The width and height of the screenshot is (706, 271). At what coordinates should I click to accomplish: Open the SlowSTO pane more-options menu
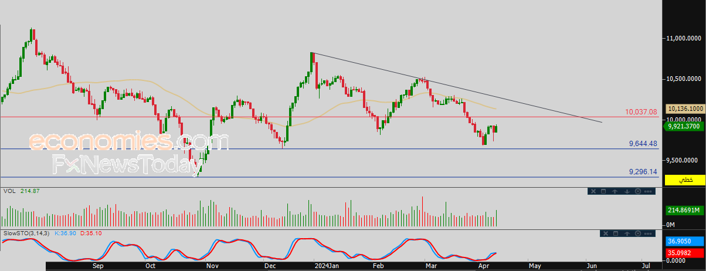(648, 233)
